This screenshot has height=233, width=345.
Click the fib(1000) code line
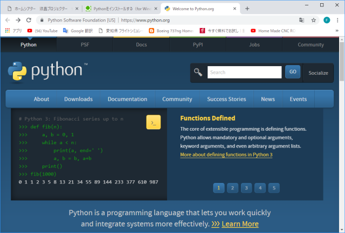coord(38,174)
